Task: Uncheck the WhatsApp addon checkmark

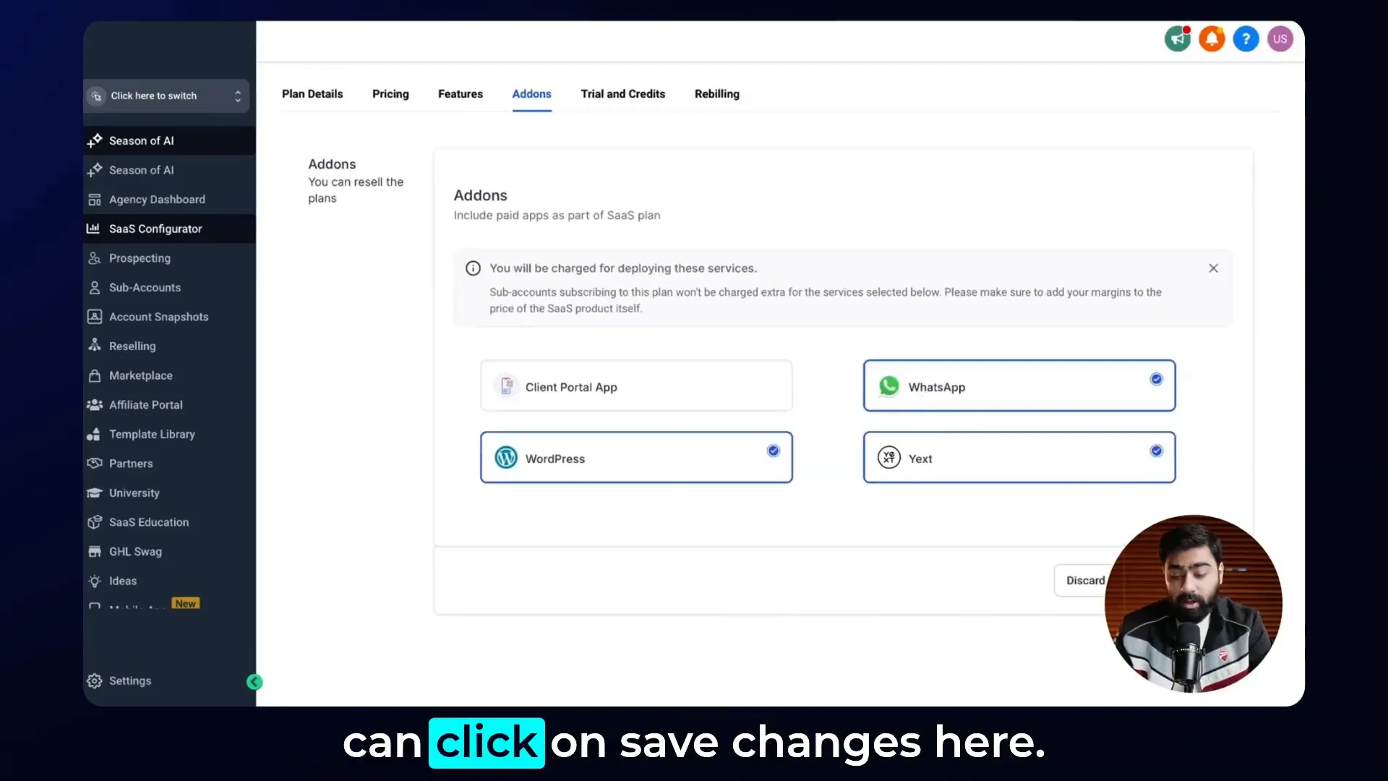Action: pos(1156,379)
